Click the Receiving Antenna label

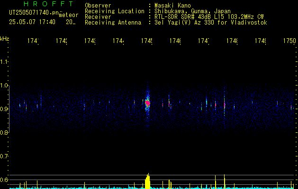[113, 23]
